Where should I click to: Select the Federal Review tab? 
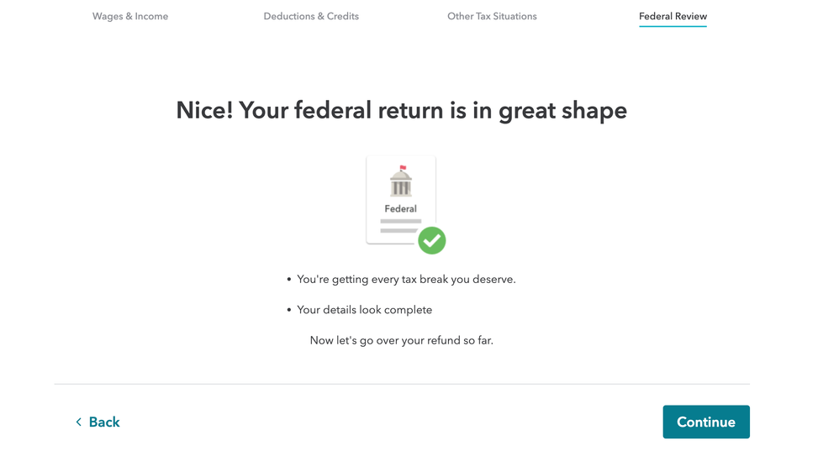point(673,16)
